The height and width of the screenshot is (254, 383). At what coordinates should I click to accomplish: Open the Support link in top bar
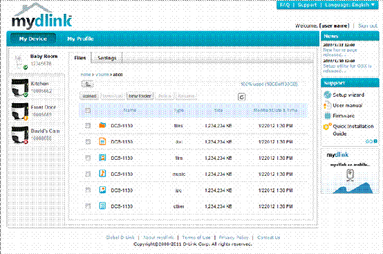pyautogui.click(x=307, y=5)
